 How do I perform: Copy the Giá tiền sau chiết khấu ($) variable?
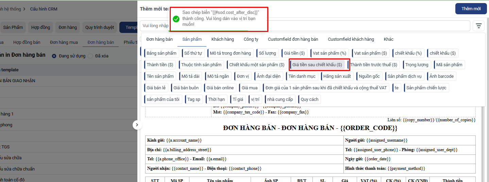[x=317, y=65]
